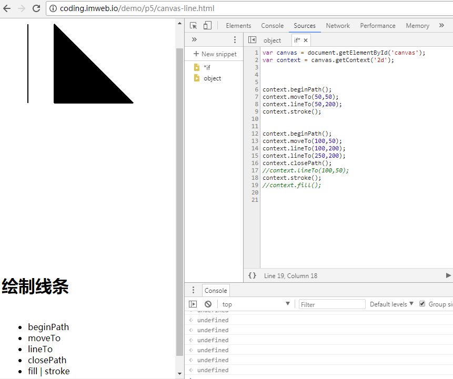Screen dimensions: 453x379
Task: Hide the navigator sidebar pane
Action: click(x=252, y=40)
